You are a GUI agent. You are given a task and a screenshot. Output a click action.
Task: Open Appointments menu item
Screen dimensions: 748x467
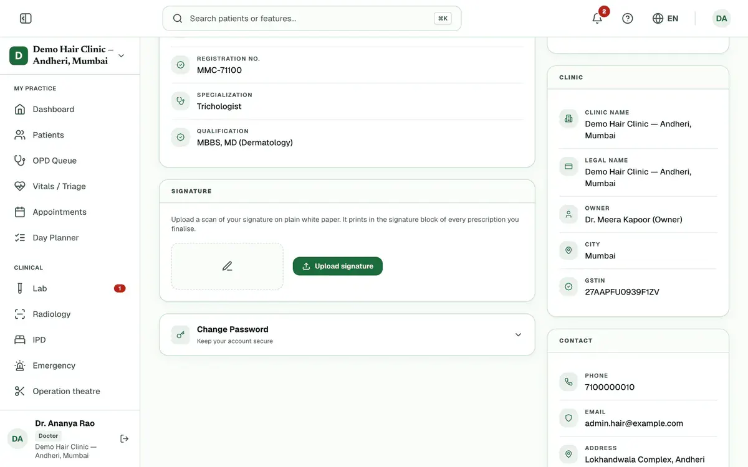pyautogui.click(x=70, y=212)
